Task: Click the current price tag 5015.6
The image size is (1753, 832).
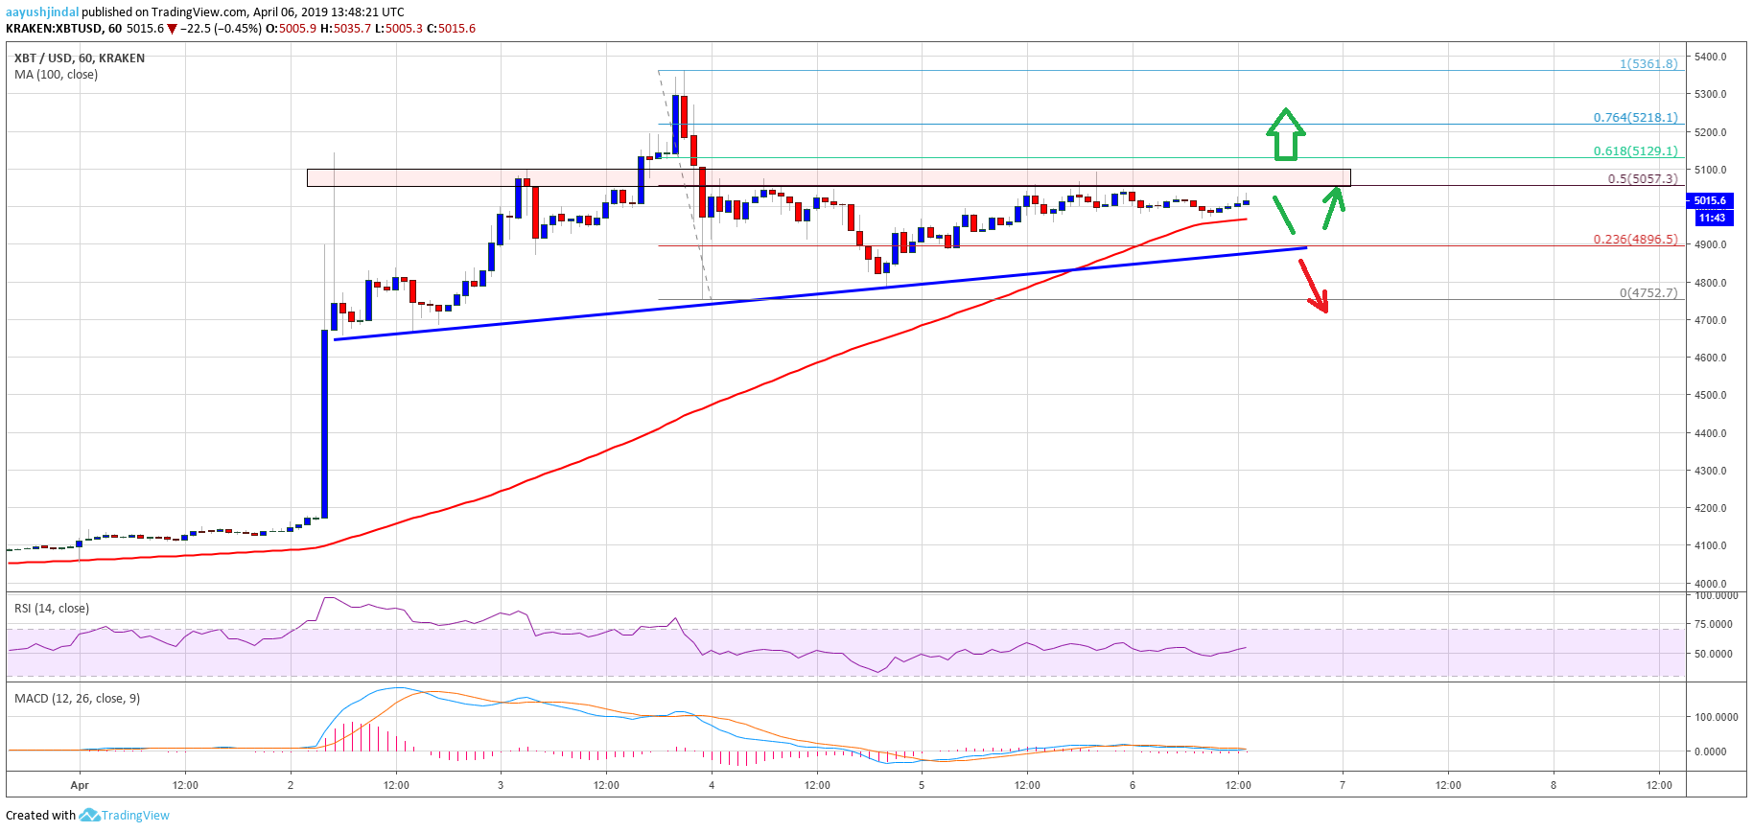Action: pos(1709,200)
